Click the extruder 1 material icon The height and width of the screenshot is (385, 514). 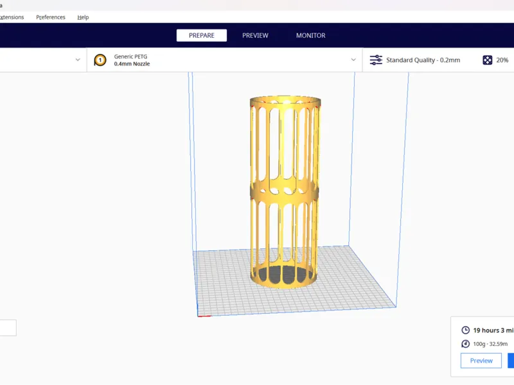[x=100, y=60]
